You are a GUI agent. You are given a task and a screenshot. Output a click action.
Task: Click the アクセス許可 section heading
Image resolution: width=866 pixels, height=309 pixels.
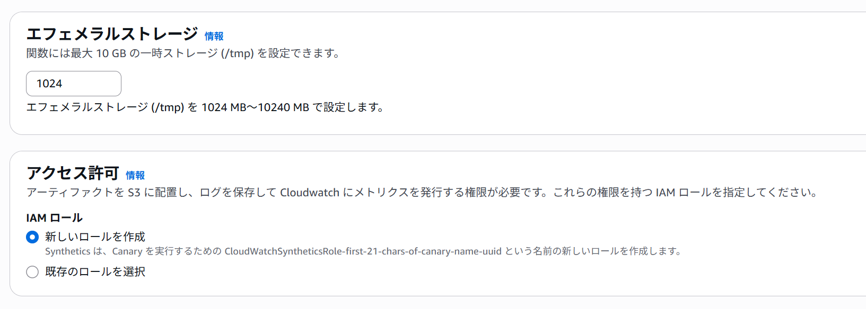tap(73, 173)
